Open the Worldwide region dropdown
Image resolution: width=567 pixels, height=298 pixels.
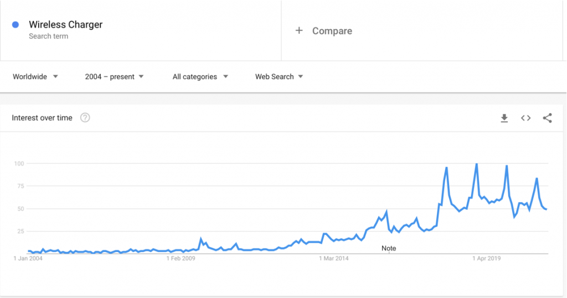tap(35, 76)
